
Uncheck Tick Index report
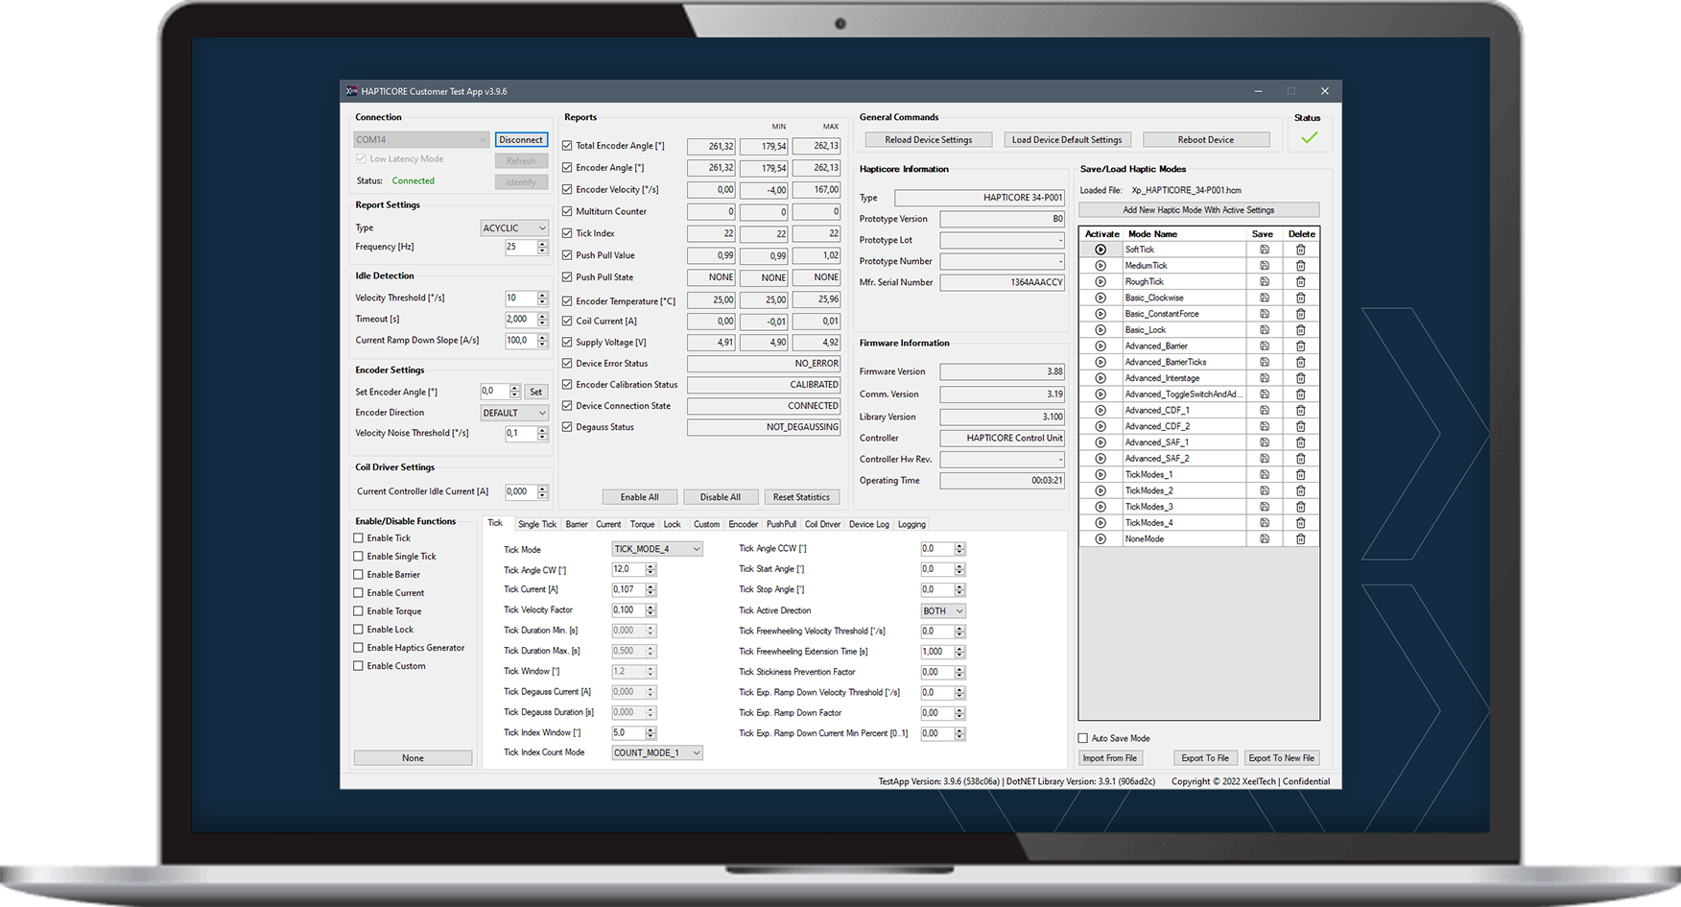567,233
